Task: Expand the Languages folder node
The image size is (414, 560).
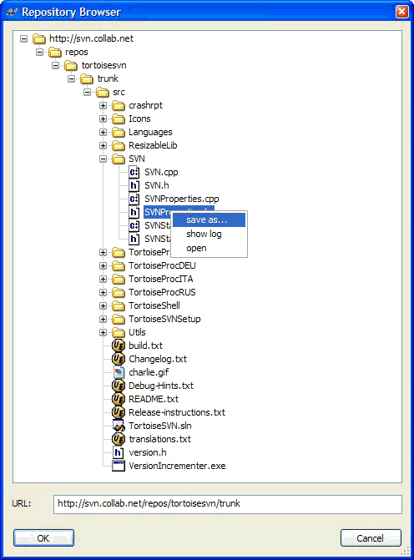Action: point(103,132)
